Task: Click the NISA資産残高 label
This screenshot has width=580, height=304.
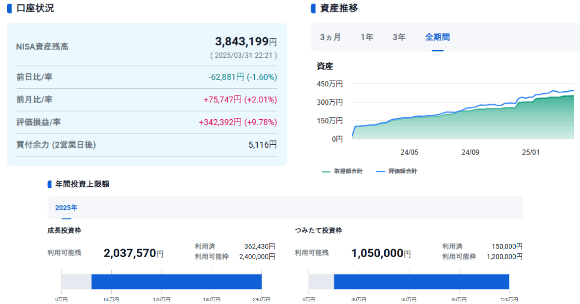Action: (x=42, y=47)
